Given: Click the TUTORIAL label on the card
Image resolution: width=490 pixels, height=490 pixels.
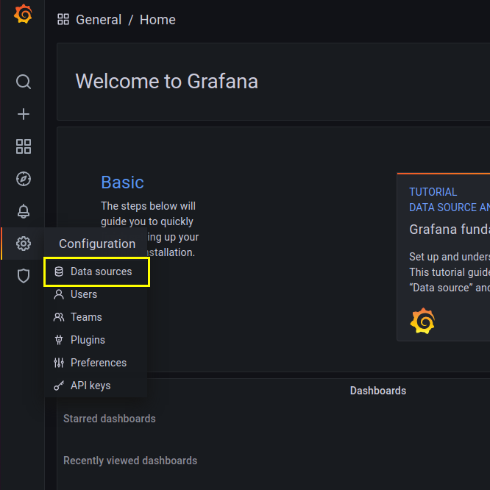Looking at the screenshot, I should coord(433,192).
